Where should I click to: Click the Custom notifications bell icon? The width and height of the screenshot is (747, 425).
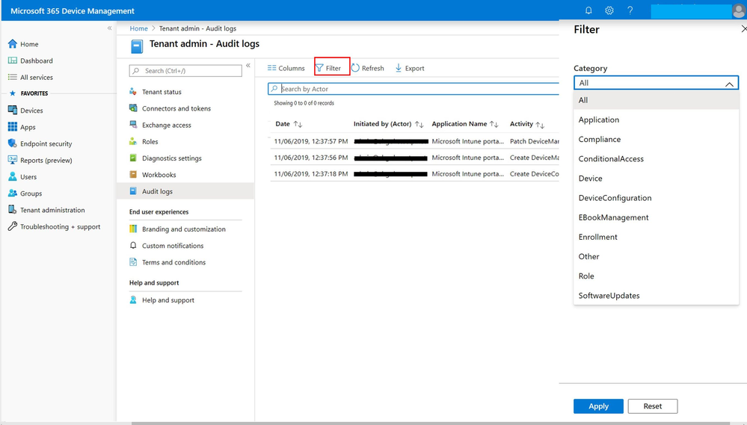click(133, 246)
